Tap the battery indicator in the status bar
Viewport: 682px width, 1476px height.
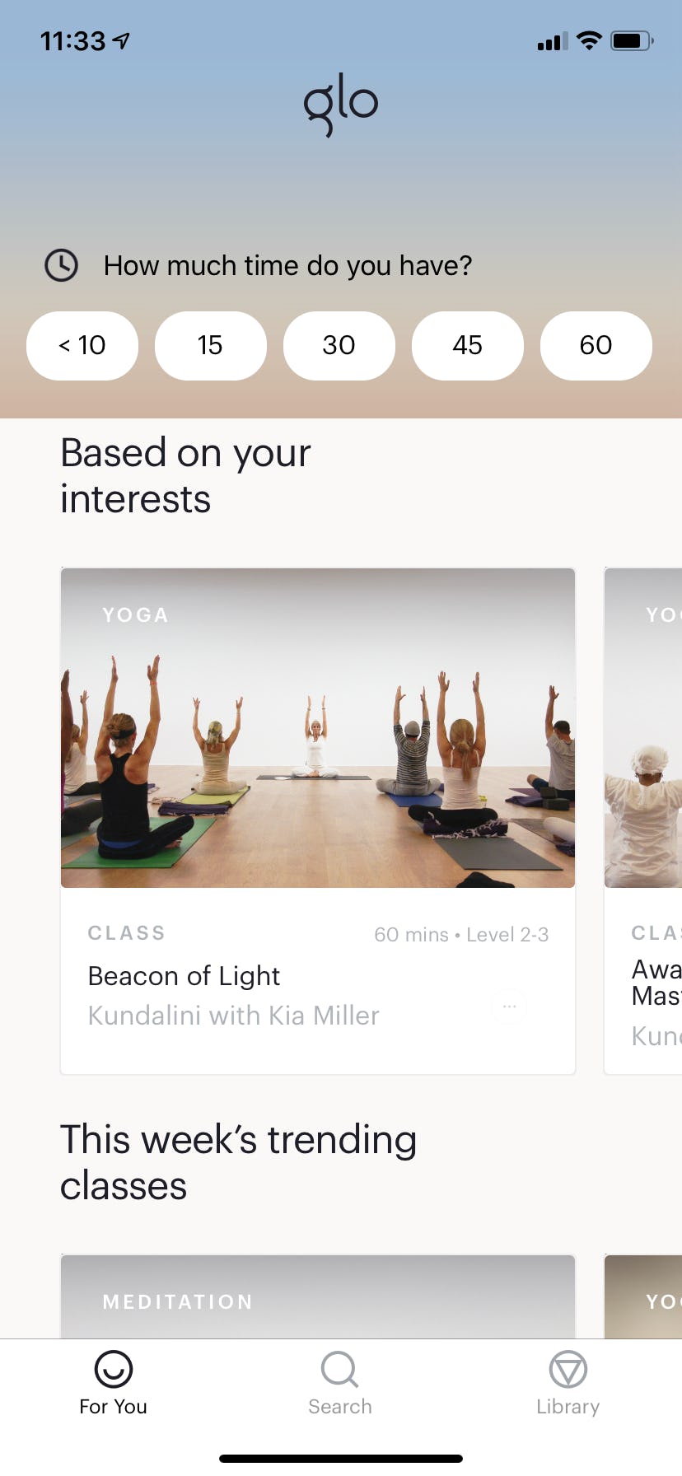pyautogui.click(x=631, y=40)
